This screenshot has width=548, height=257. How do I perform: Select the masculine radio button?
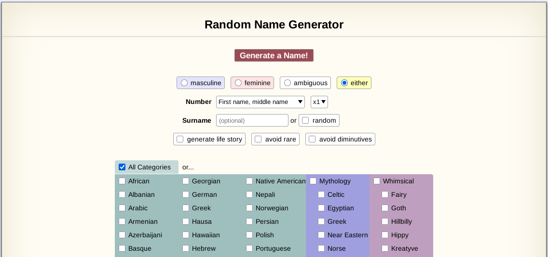point(184,83)
